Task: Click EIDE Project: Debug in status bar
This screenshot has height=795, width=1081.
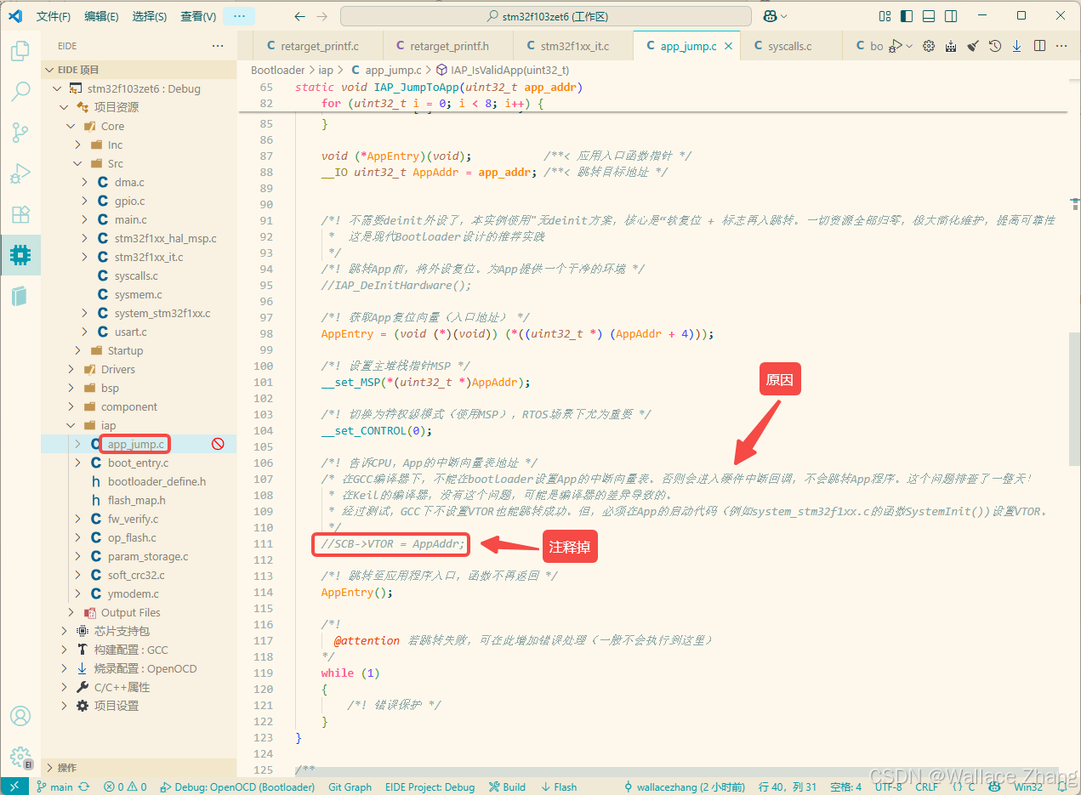Action: click(x=430, y=786)
